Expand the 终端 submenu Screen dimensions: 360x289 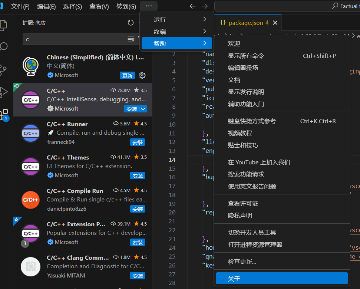[177, 32]
